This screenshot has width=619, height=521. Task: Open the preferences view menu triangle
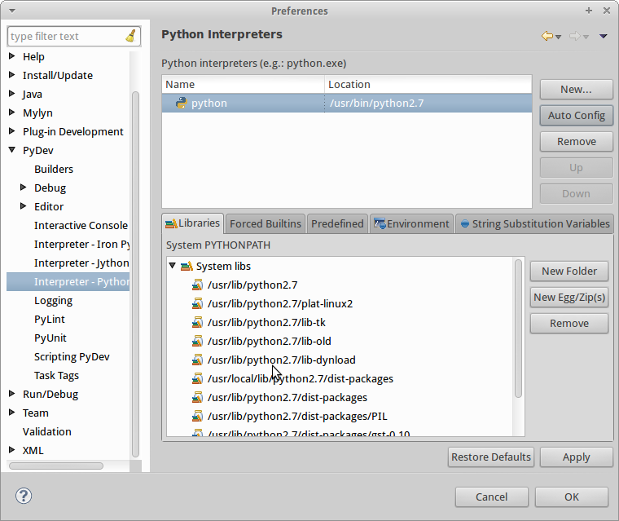click(x=604, y=36)
